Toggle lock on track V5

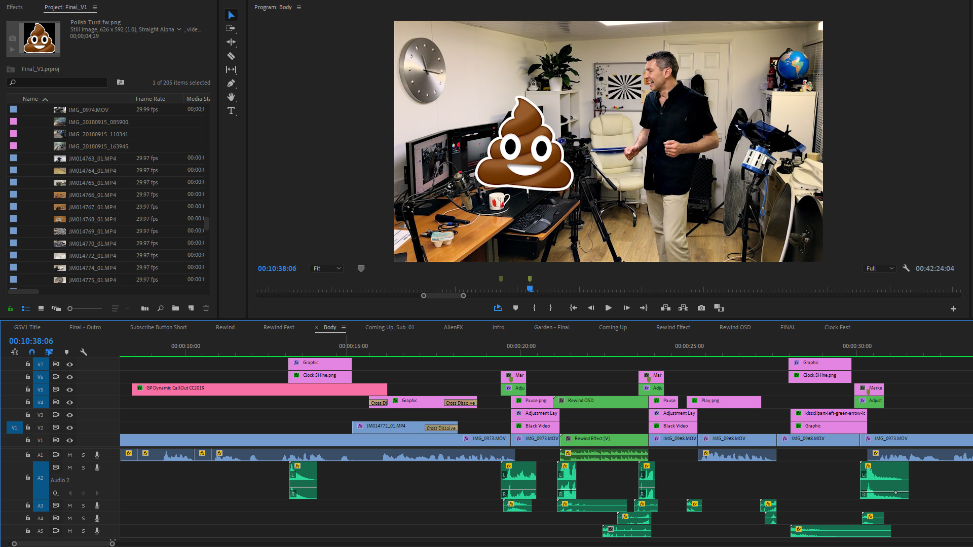click(x=28, y=389)
